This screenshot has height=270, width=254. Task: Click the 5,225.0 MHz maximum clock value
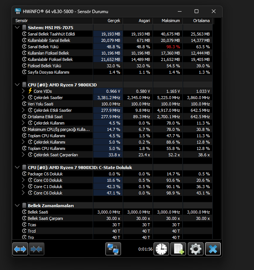[x=168, y=98]
